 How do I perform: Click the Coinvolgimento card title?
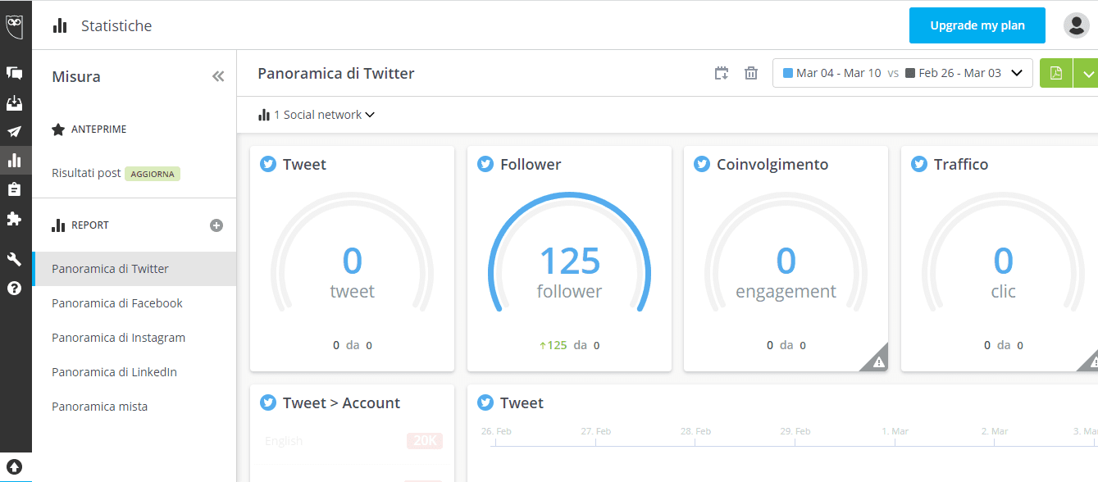tap(772, 164)
